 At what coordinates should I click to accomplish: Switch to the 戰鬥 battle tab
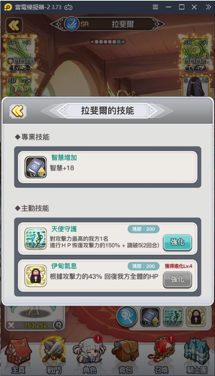click(x=53, y=357)
